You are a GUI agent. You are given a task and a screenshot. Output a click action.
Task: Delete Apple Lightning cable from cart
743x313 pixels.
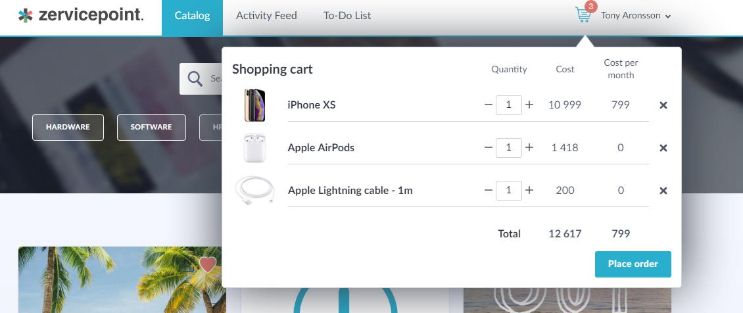(x=663, y=191)
